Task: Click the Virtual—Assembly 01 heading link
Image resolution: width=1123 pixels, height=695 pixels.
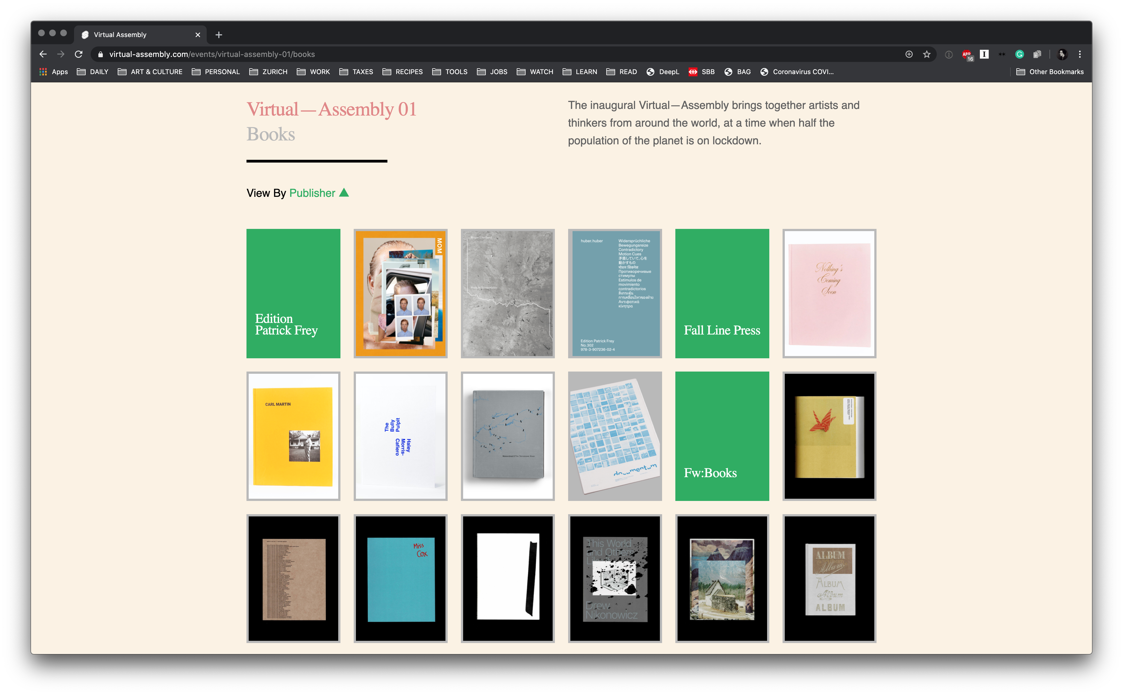Action: click(331, 109)
